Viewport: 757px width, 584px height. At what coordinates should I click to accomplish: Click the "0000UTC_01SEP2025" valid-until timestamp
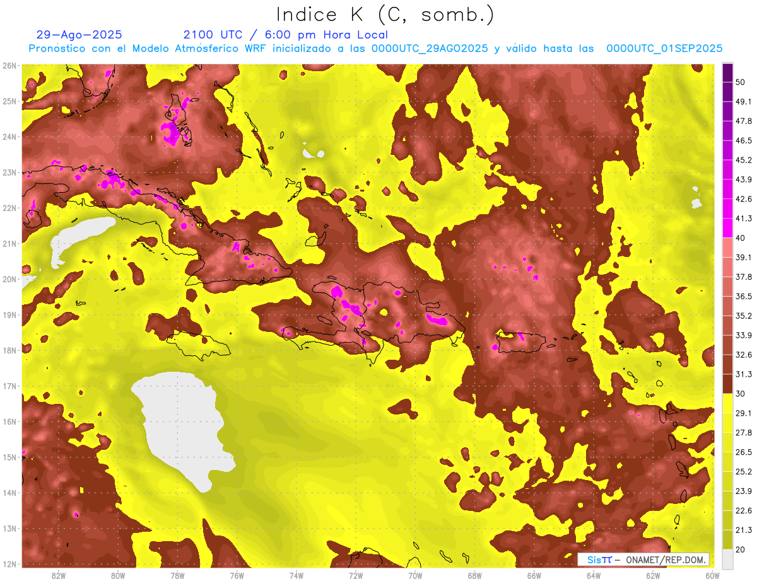pos(664,49)
